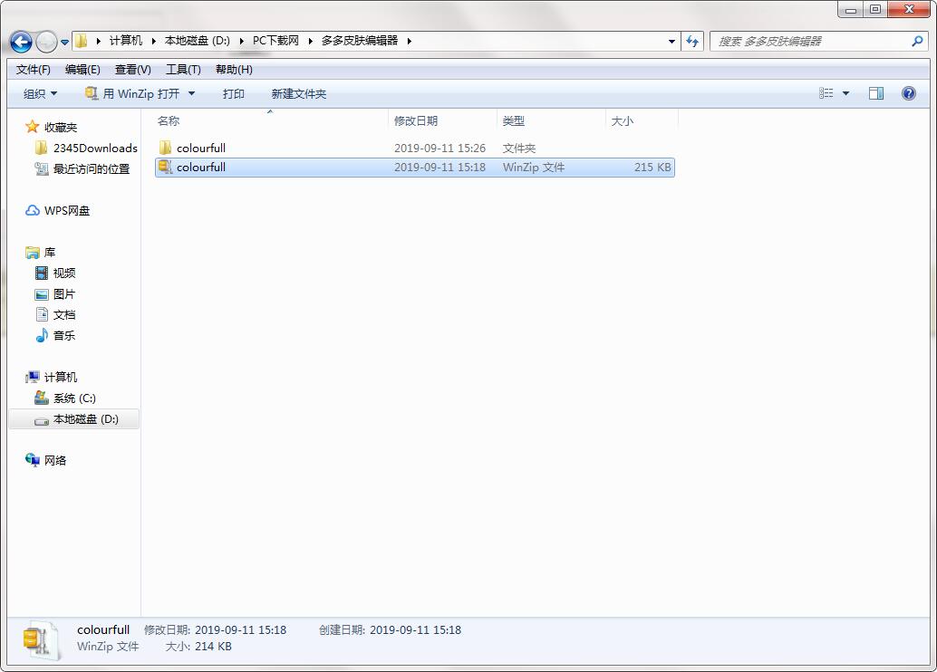Click 计算机 in navigation pane
This screenshot has height=672, width=937.
point(61,378)
